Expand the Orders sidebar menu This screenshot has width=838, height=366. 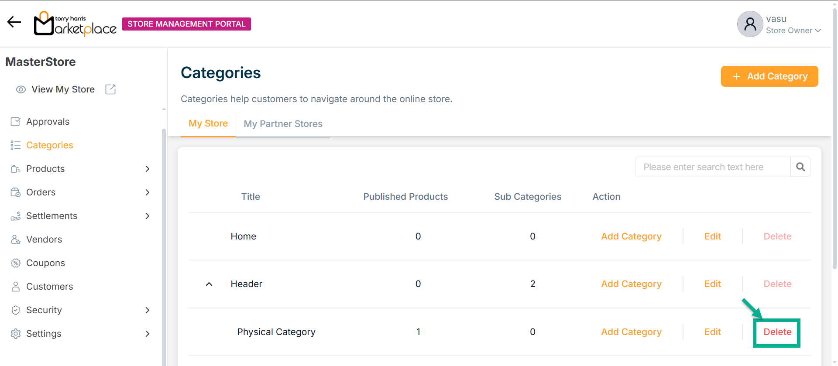(x=148, y=192)
